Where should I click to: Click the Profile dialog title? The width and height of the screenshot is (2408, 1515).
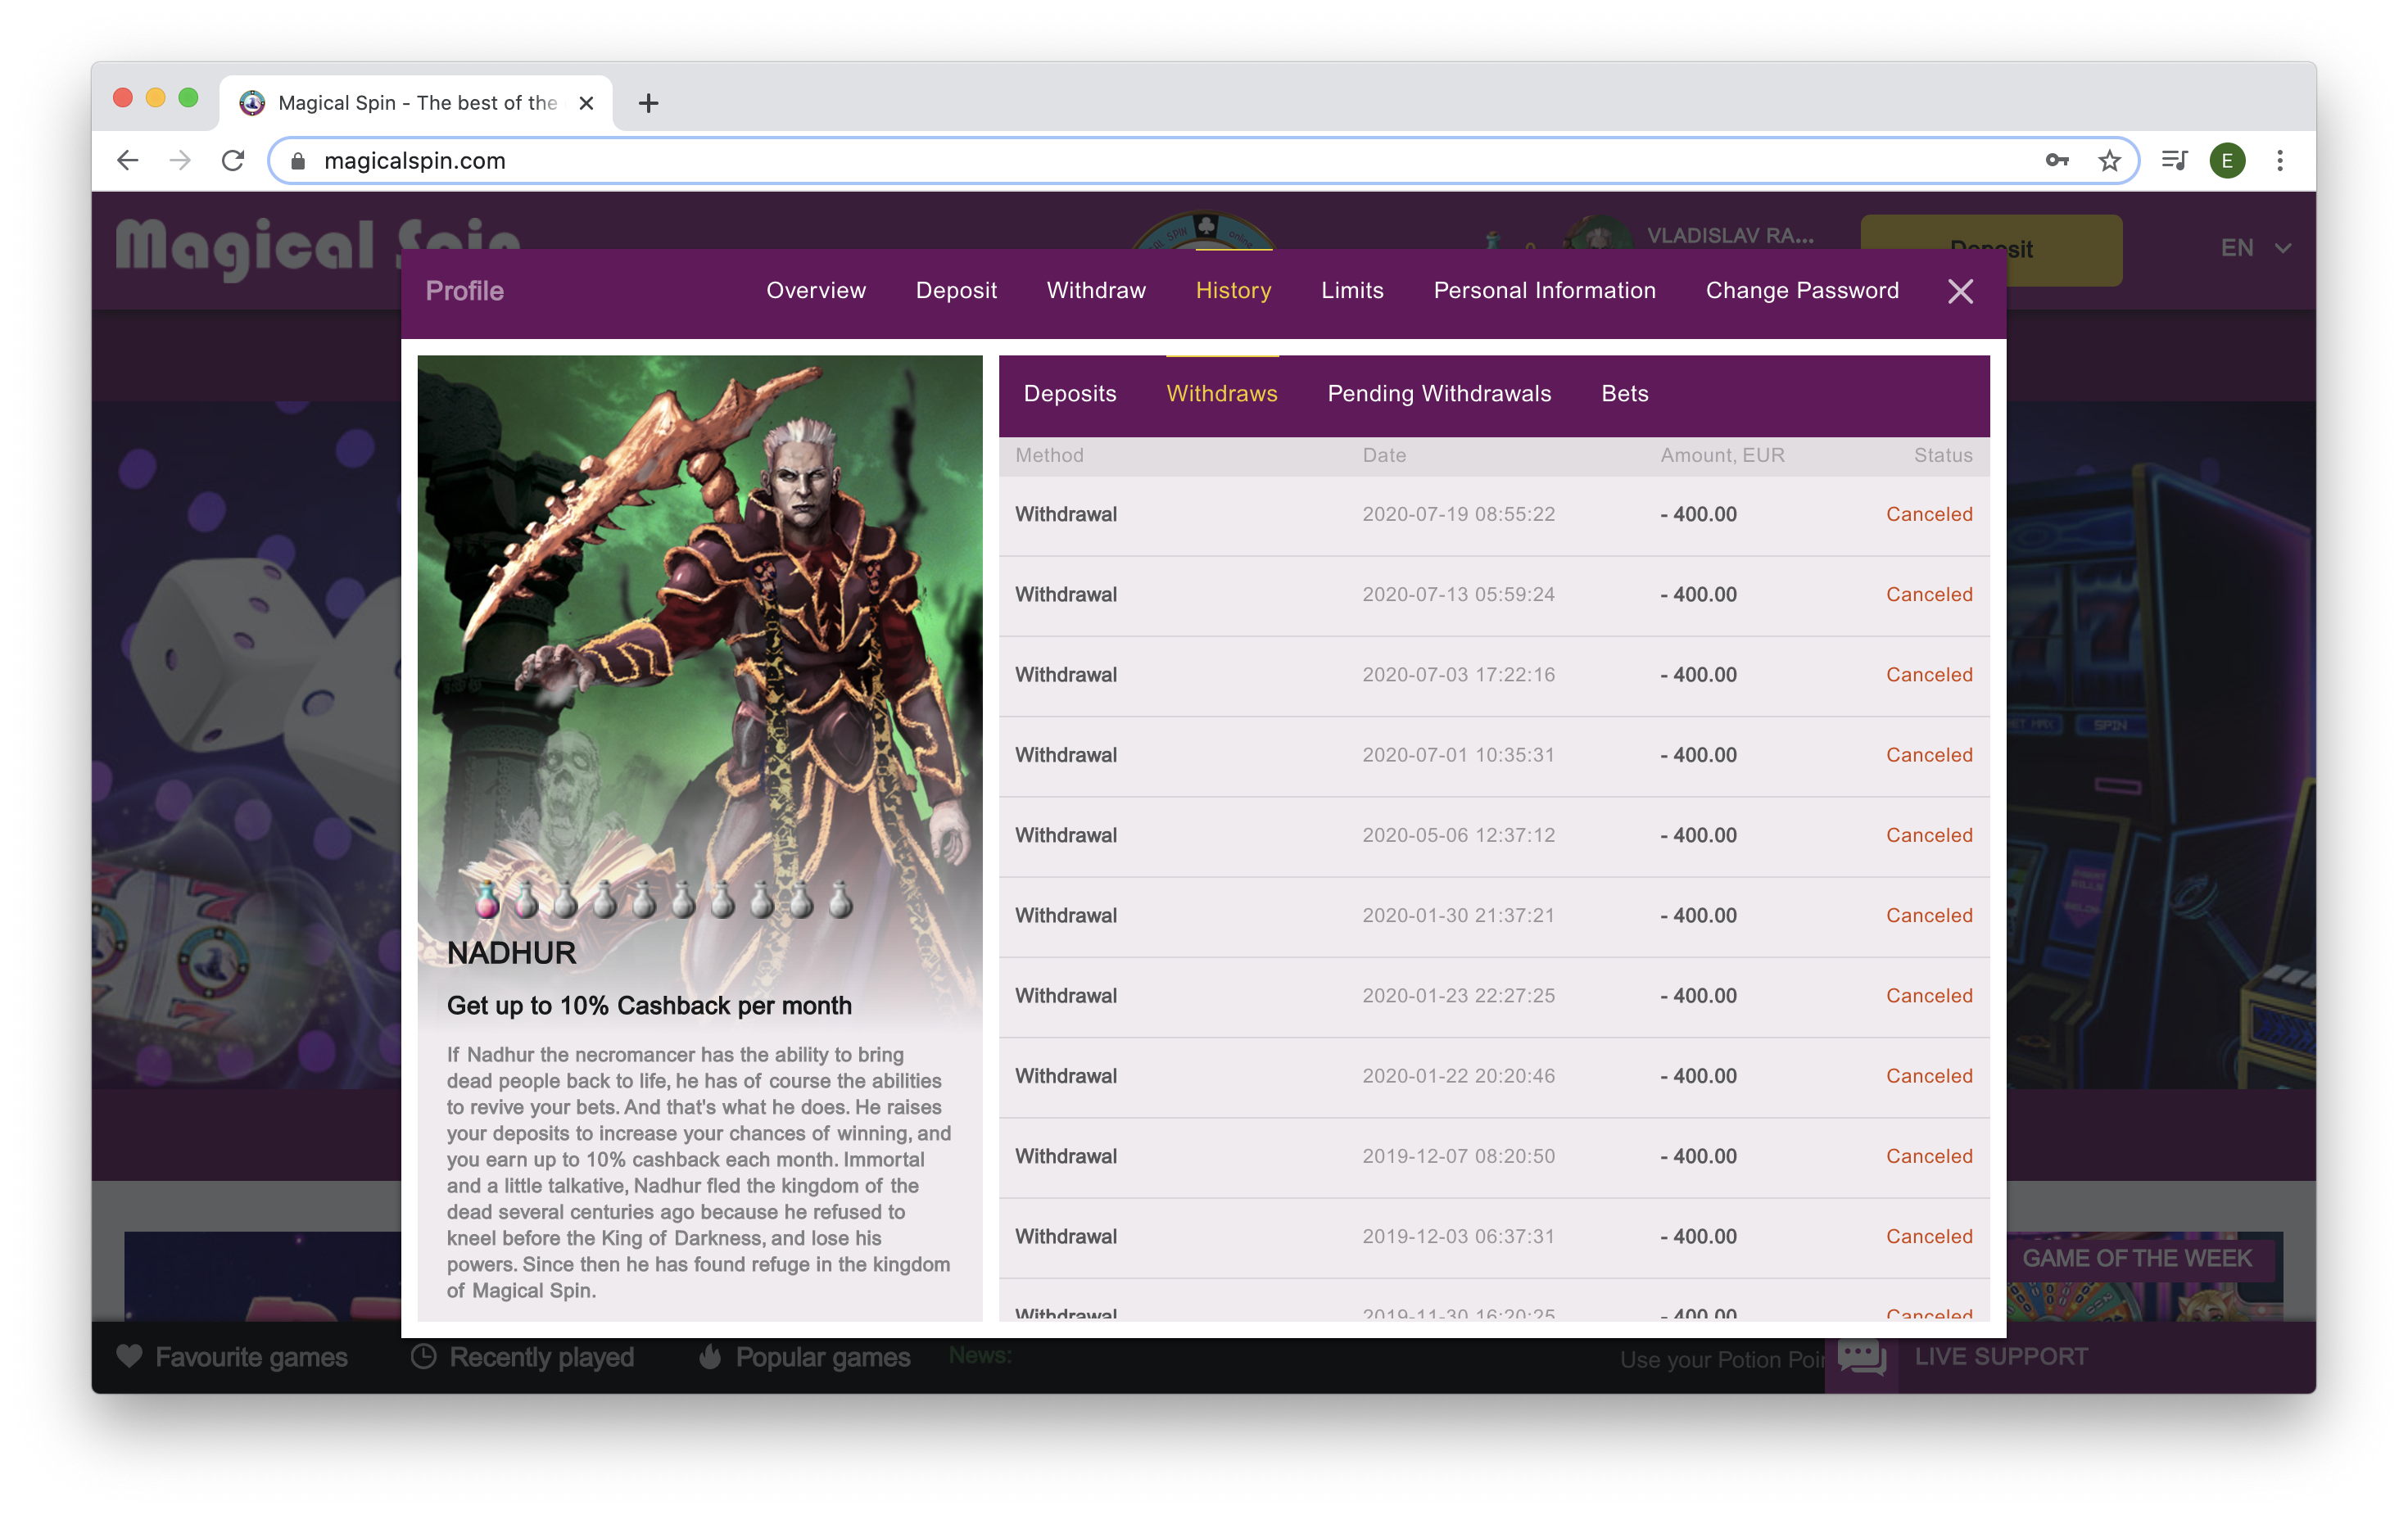[464, 291]
